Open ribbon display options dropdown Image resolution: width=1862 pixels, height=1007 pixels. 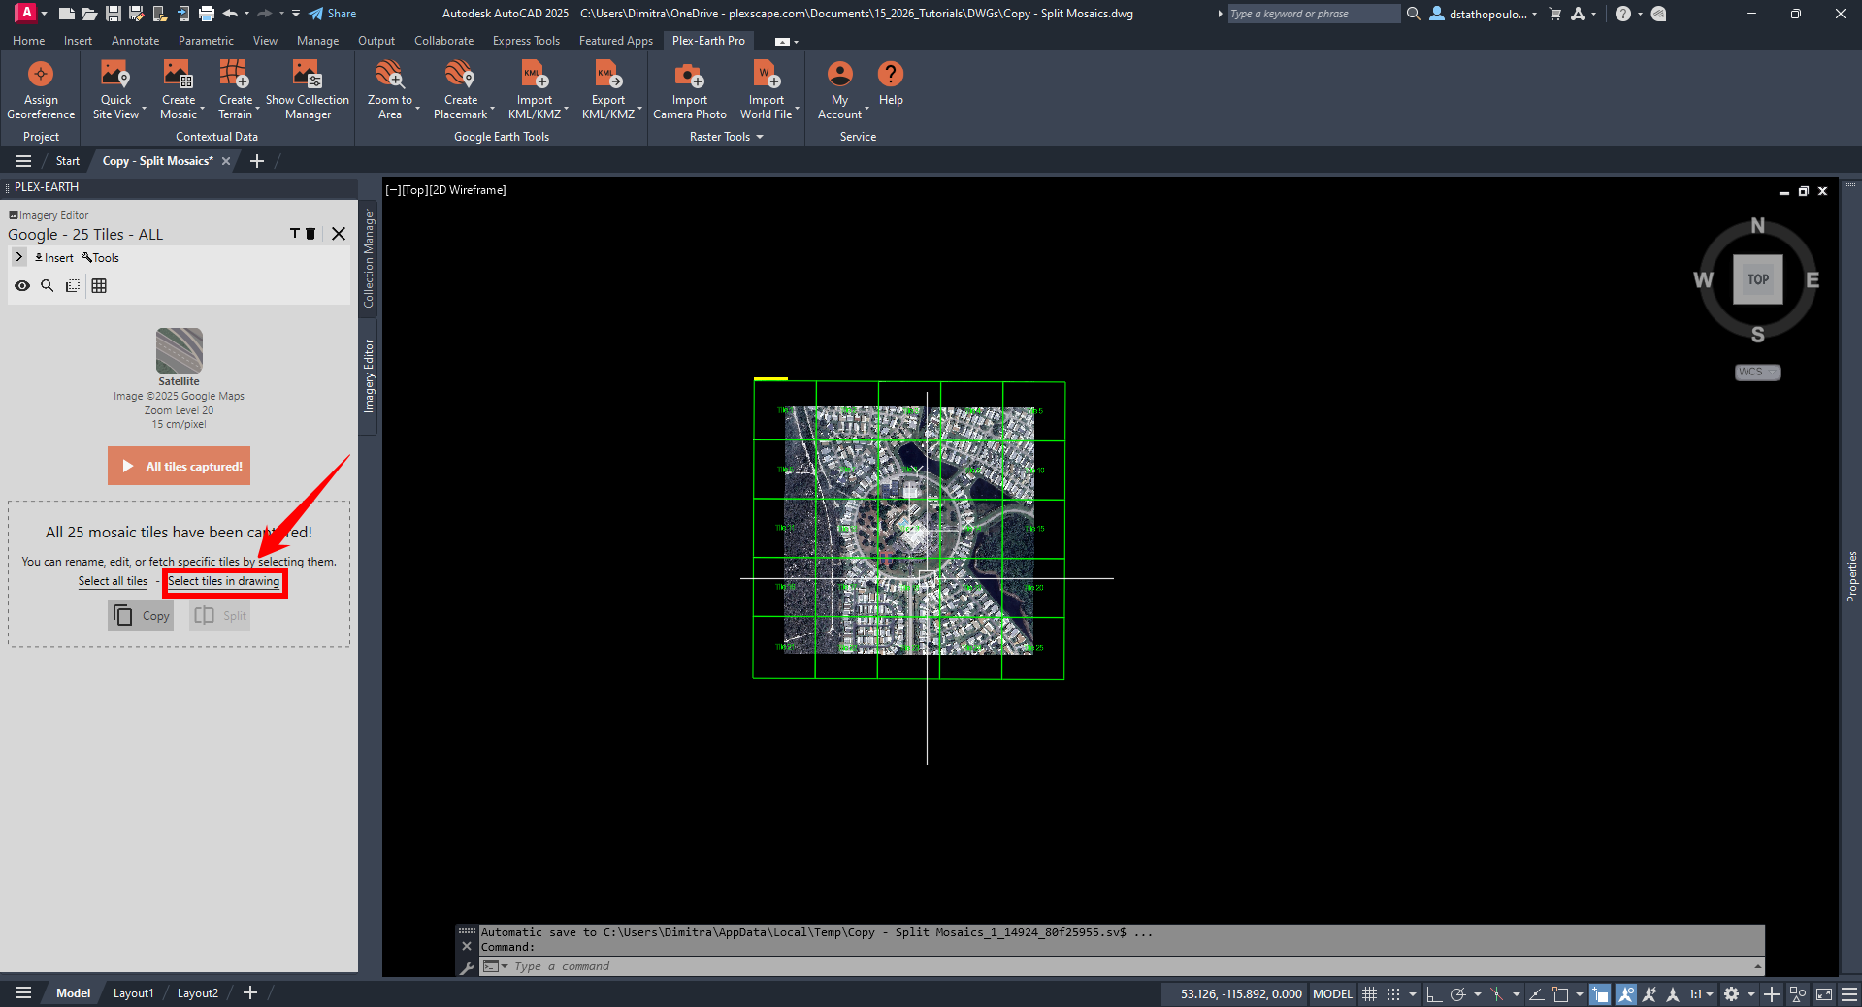[x=787, y=41]
